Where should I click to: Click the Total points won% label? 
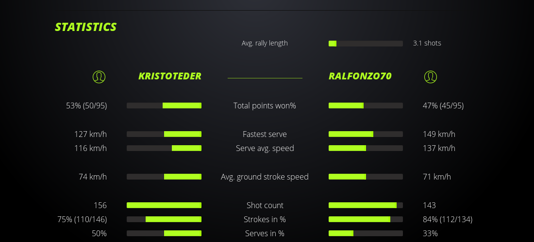[265, 106]
